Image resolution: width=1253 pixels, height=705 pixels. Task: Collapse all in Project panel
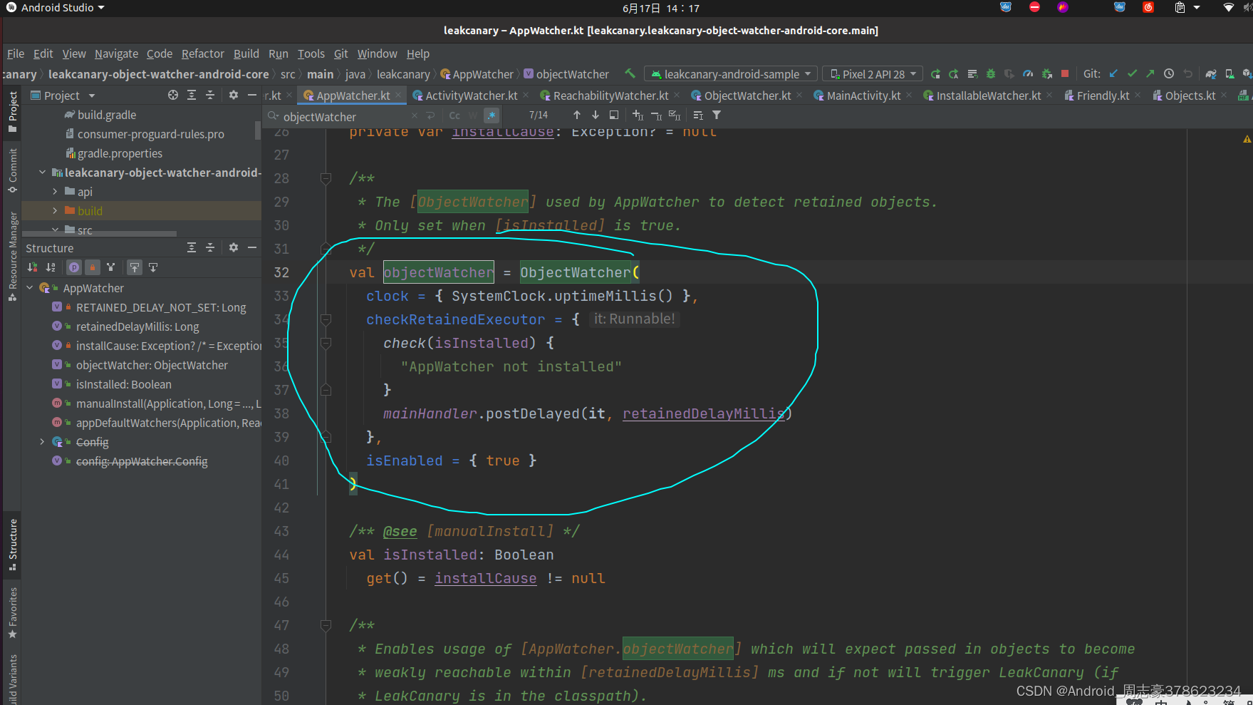click(x=210, y=95)
